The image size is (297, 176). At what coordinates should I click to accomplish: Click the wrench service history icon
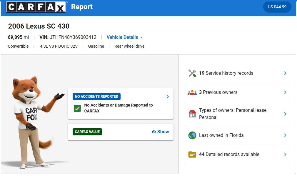coord(192,73)
